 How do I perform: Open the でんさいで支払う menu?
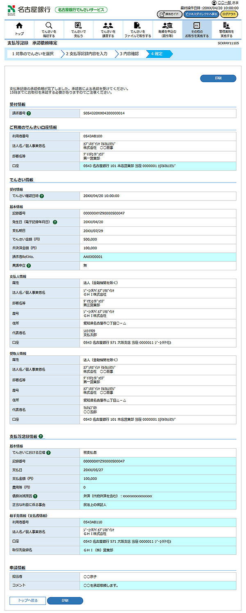(78, 29)
